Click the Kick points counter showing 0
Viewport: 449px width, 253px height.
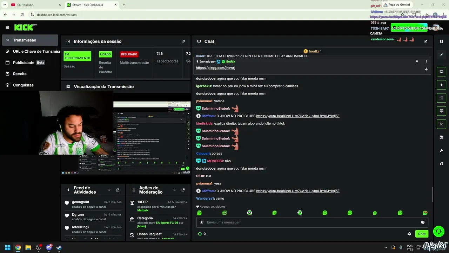(x=202, y=234)
